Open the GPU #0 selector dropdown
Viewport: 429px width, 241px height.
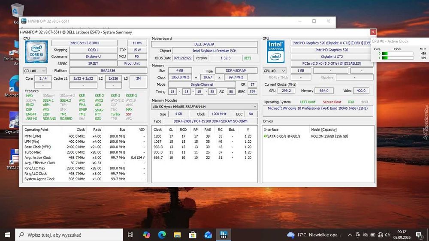[275, 71]
